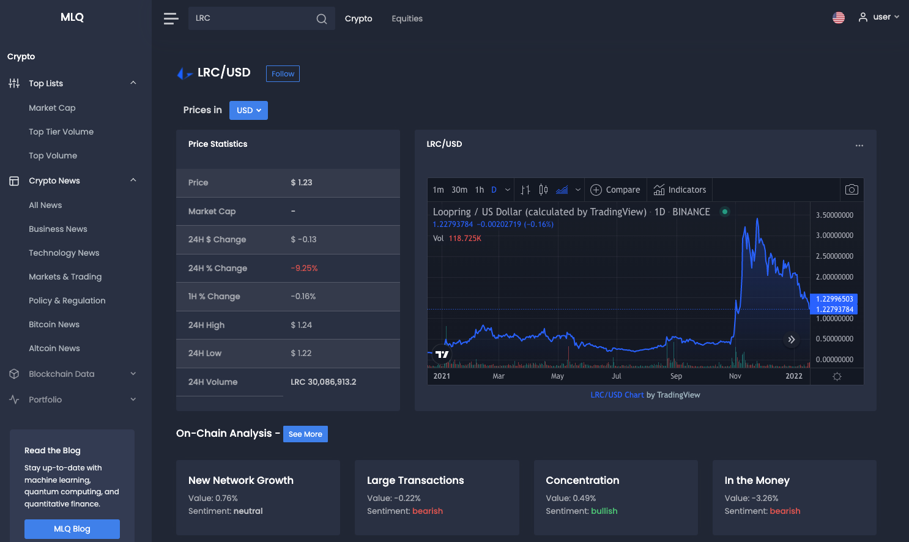Open Top Tier Volume list

(61, 132)
